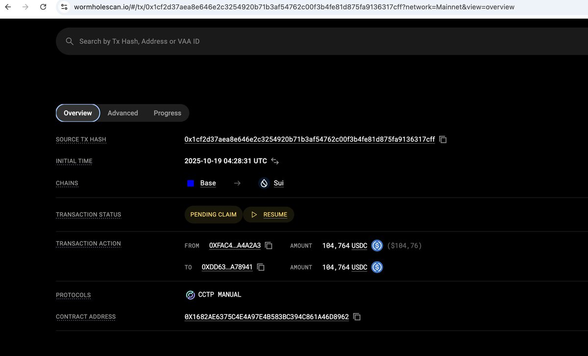Viewport: 588px width, 356px height.
Task: Copy the source tx hash
Action: (x=443, y=140)
